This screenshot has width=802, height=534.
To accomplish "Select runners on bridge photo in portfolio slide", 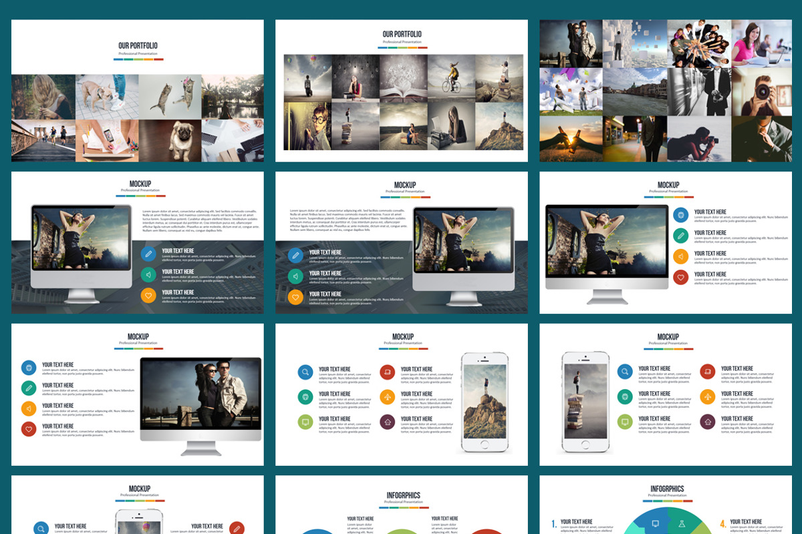I will click(x=43, y=140).
